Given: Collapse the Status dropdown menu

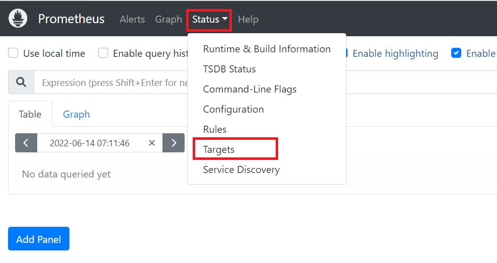Looking at the screenshot, I should pos(209,20).
